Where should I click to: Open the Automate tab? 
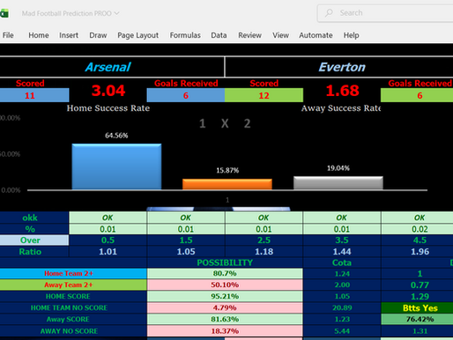pos(316,35)
